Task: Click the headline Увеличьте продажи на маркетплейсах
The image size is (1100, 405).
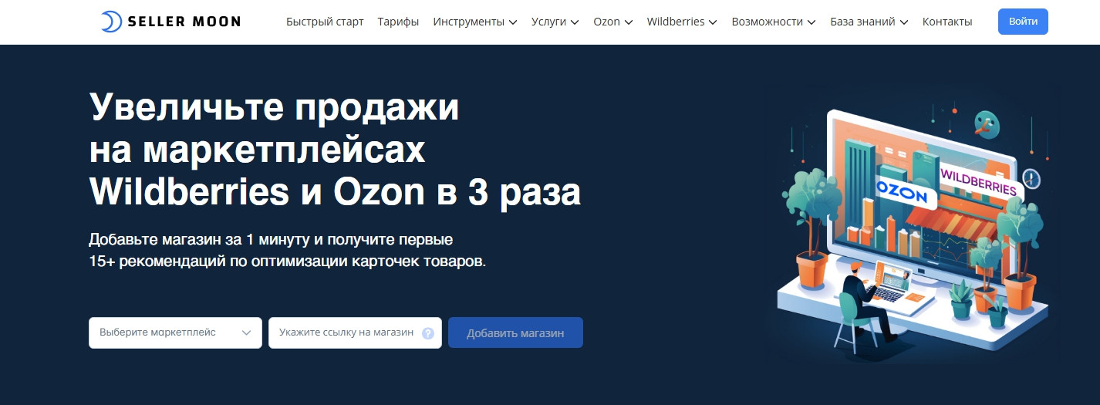Action: tap(335, 150)
